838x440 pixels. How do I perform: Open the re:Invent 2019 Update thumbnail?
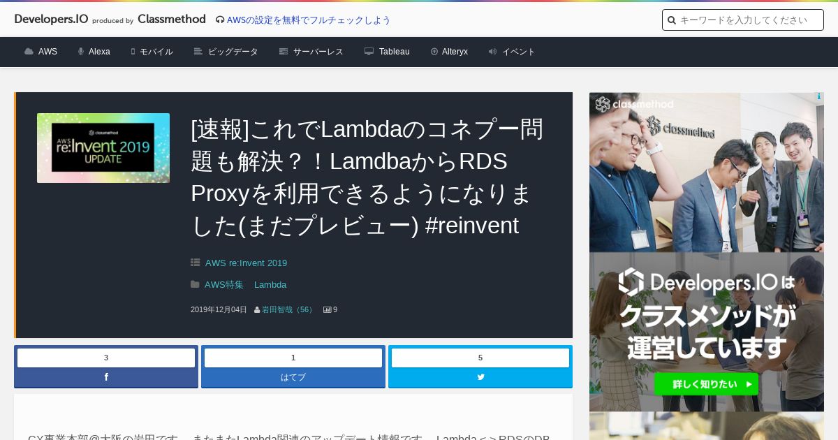pyautogui.click(x=103, y=148)
